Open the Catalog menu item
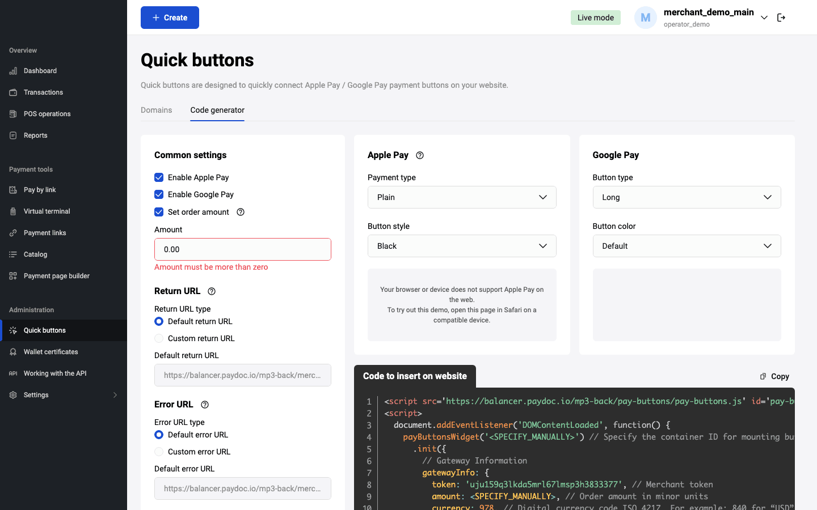The width and height of the screenshot is (817, 510). (64, 254)
